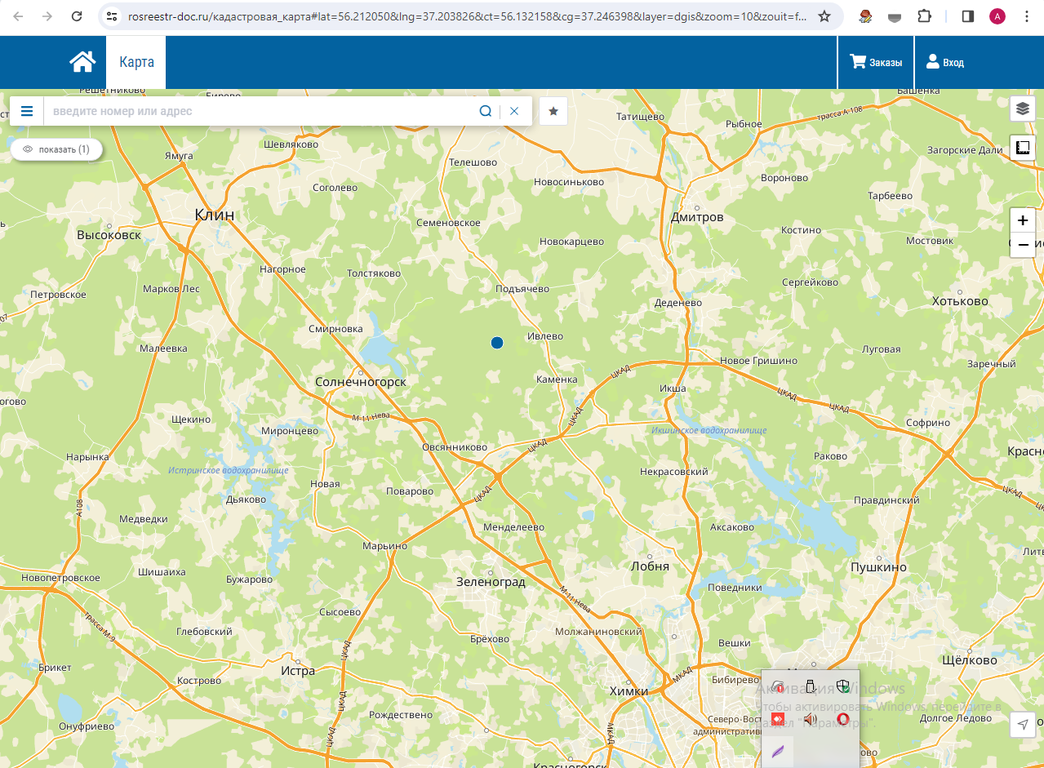This screenshot has width=1044, height=768.
Task: Open favorites with the star button
Action: coord(553,111)
